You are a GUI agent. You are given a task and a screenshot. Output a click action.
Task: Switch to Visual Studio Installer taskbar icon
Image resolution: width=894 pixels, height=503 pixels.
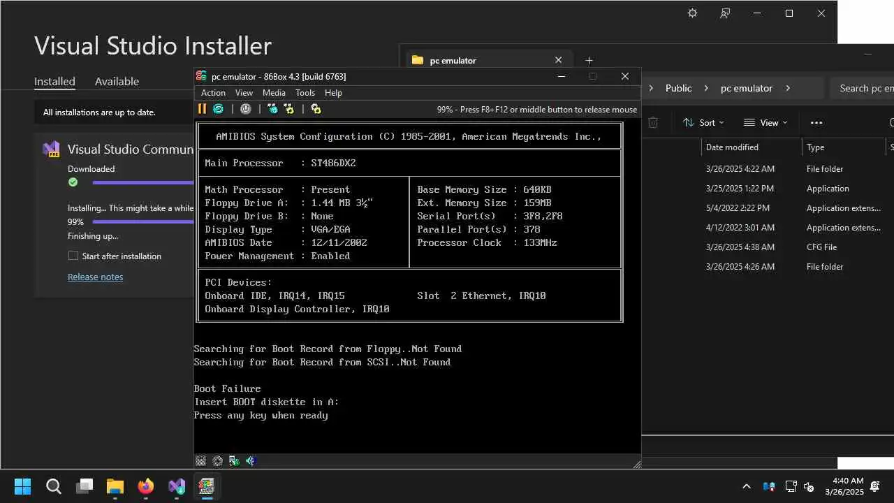[177, 486]
